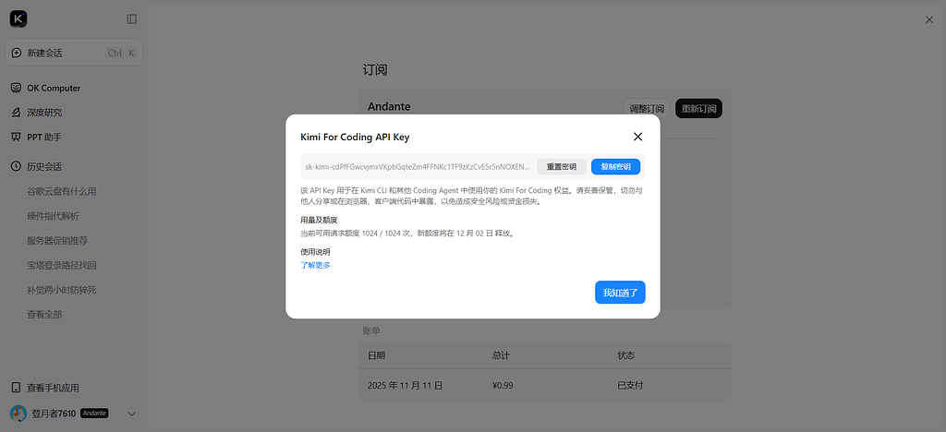Image resolution: width=946 pixels, height=432 pixels.
Task: Confirm with 我知道了 button
Action: point(620,293)
